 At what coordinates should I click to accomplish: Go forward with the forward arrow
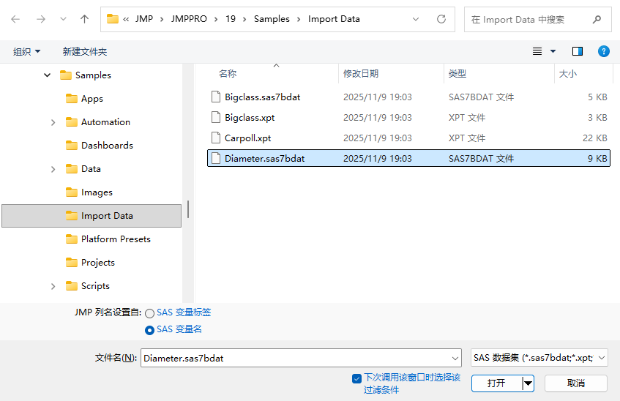[41, 19]
